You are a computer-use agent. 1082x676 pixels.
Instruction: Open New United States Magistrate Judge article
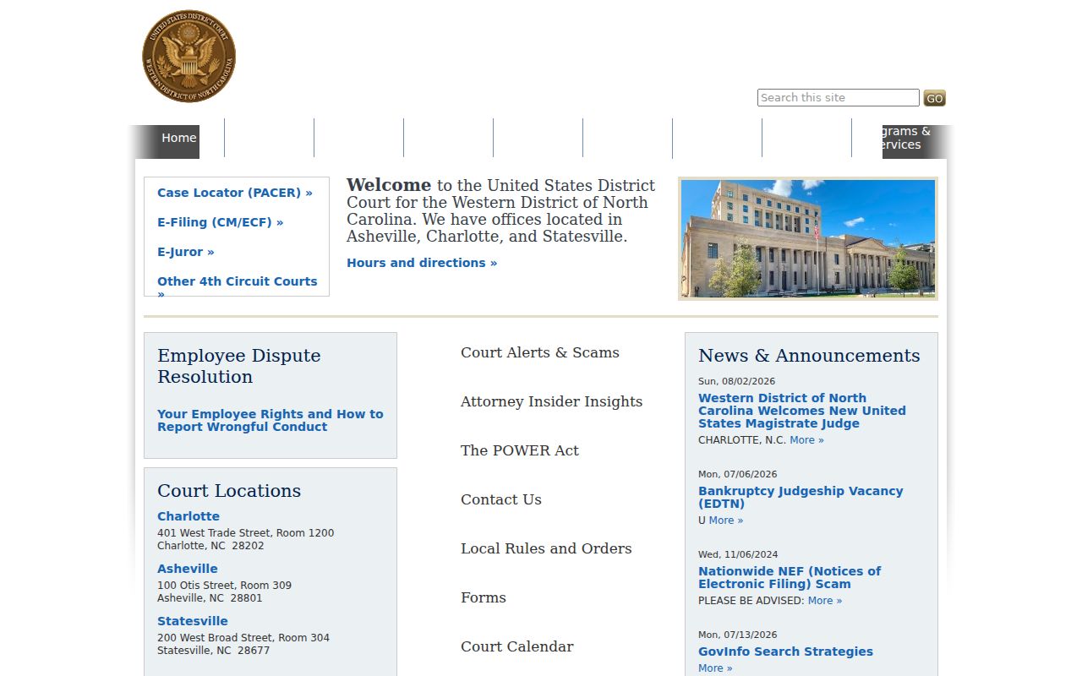(x=802, y=411)
